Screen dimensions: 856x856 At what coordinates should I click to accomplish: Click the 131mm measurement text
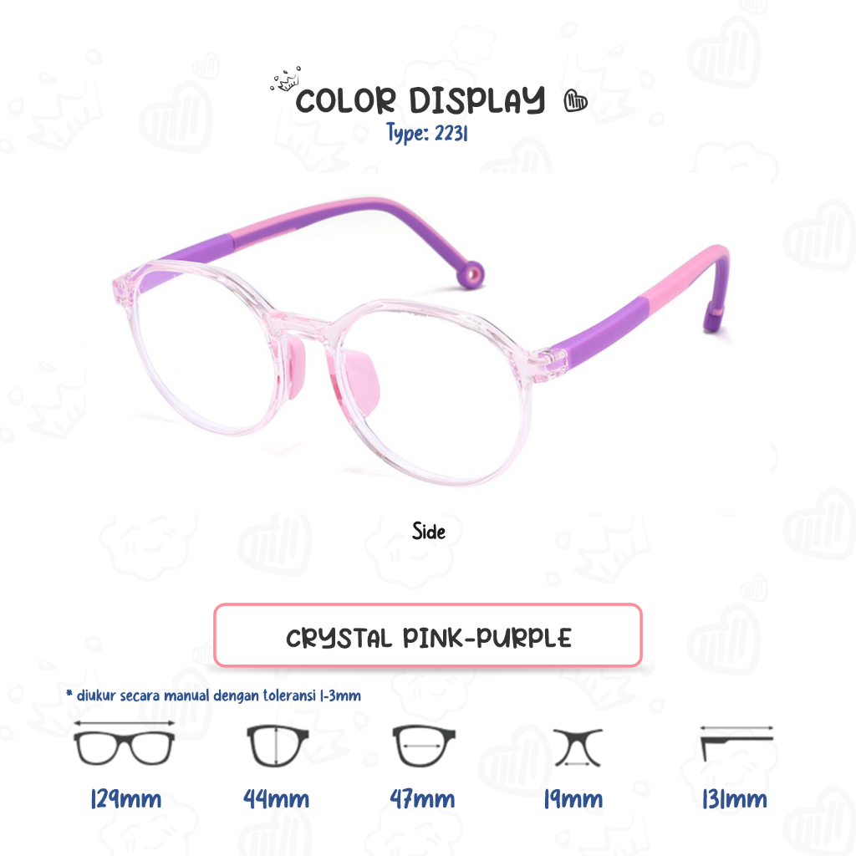(735, 799)
